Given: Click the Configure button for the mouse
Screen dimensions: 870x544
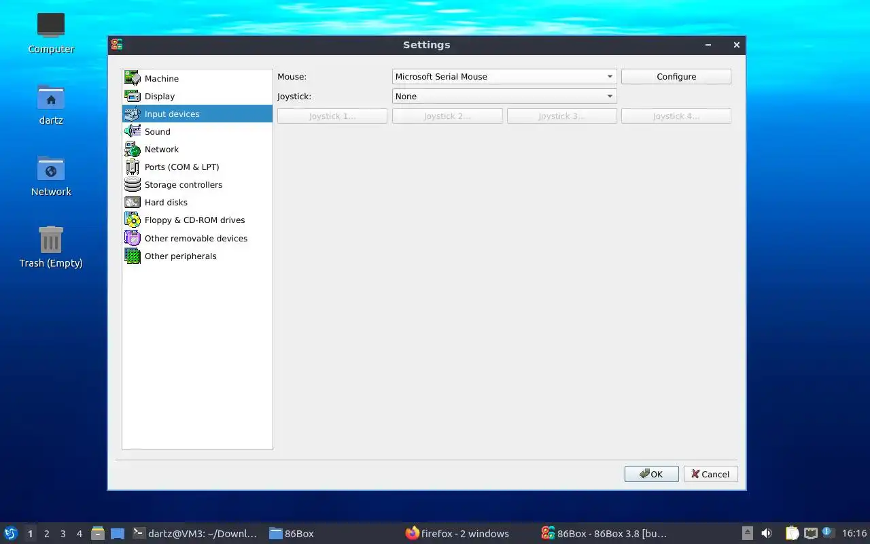Looking at the screenshot, I should coord(676,76).
